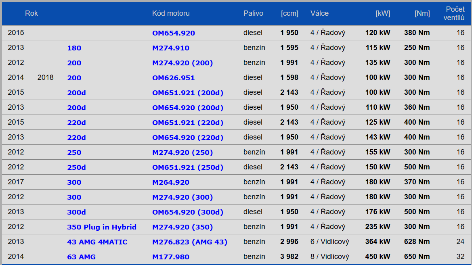Viewport: 472px width, 265px height.
Task: Click the [ccm] column header
Action: click(x=289, y=13)
